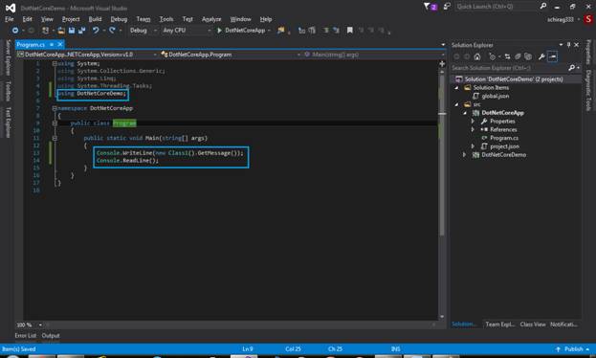
Task: Close the Program.cs tab
Action: point(59,45)
